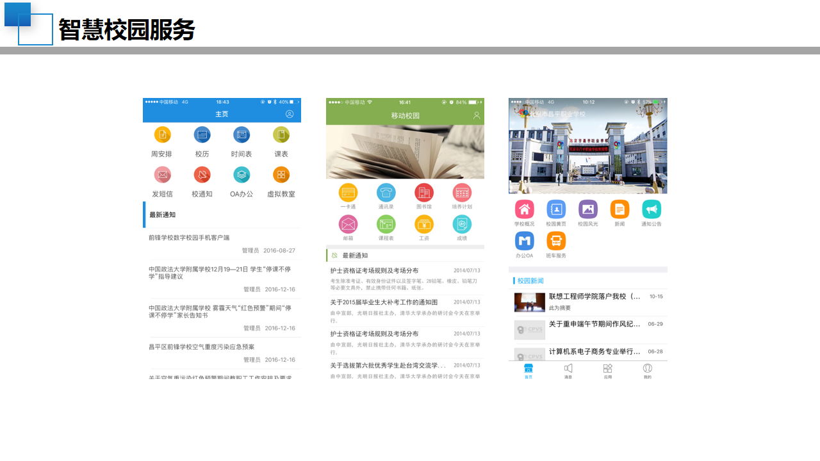
Task: Open the 课表 (class schedule) icon
Action: click(281, 134)
